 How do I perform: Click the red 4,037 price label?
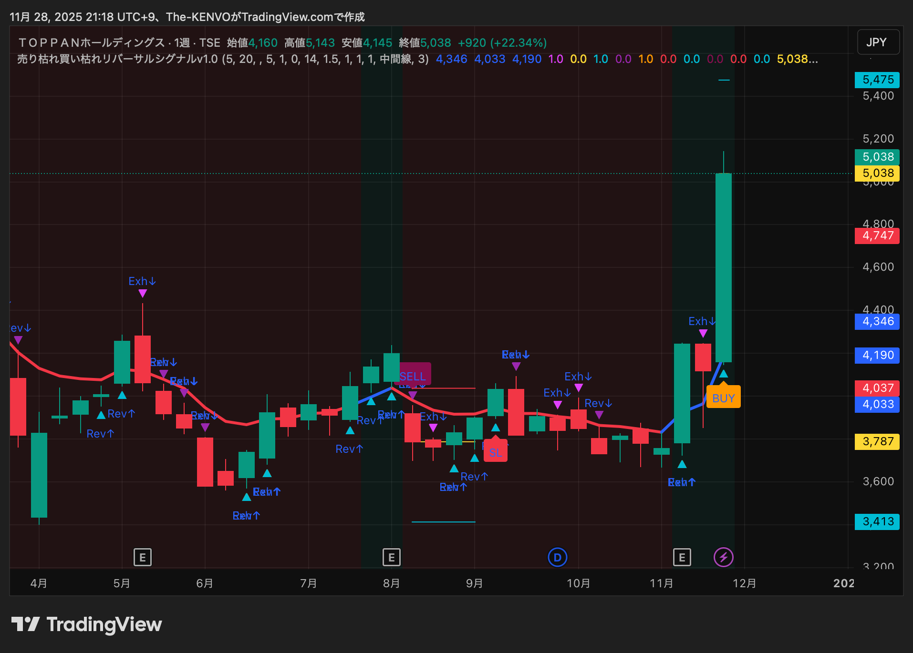click(x=877, y=388)
